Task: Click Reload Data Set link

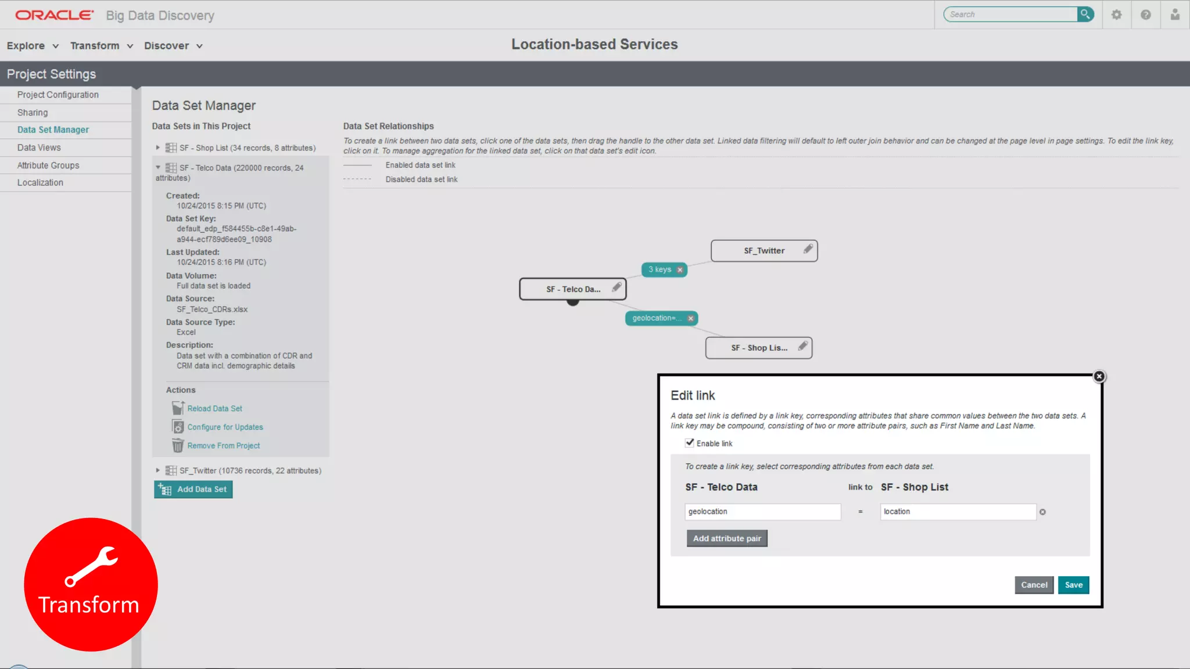Action: [x=214, y=409]
